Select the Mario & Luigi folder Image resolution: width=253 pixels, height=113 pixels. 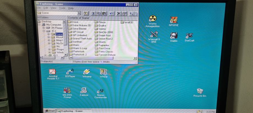[78, 48]
